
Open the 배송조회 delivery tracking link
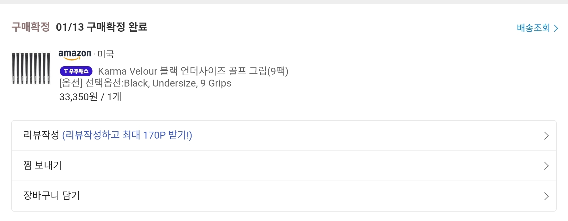pyautogui.click(x=533, y=28)
